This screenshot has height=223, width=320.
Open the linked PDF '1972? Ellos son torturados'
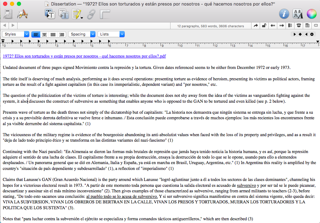tap(84, 56)
